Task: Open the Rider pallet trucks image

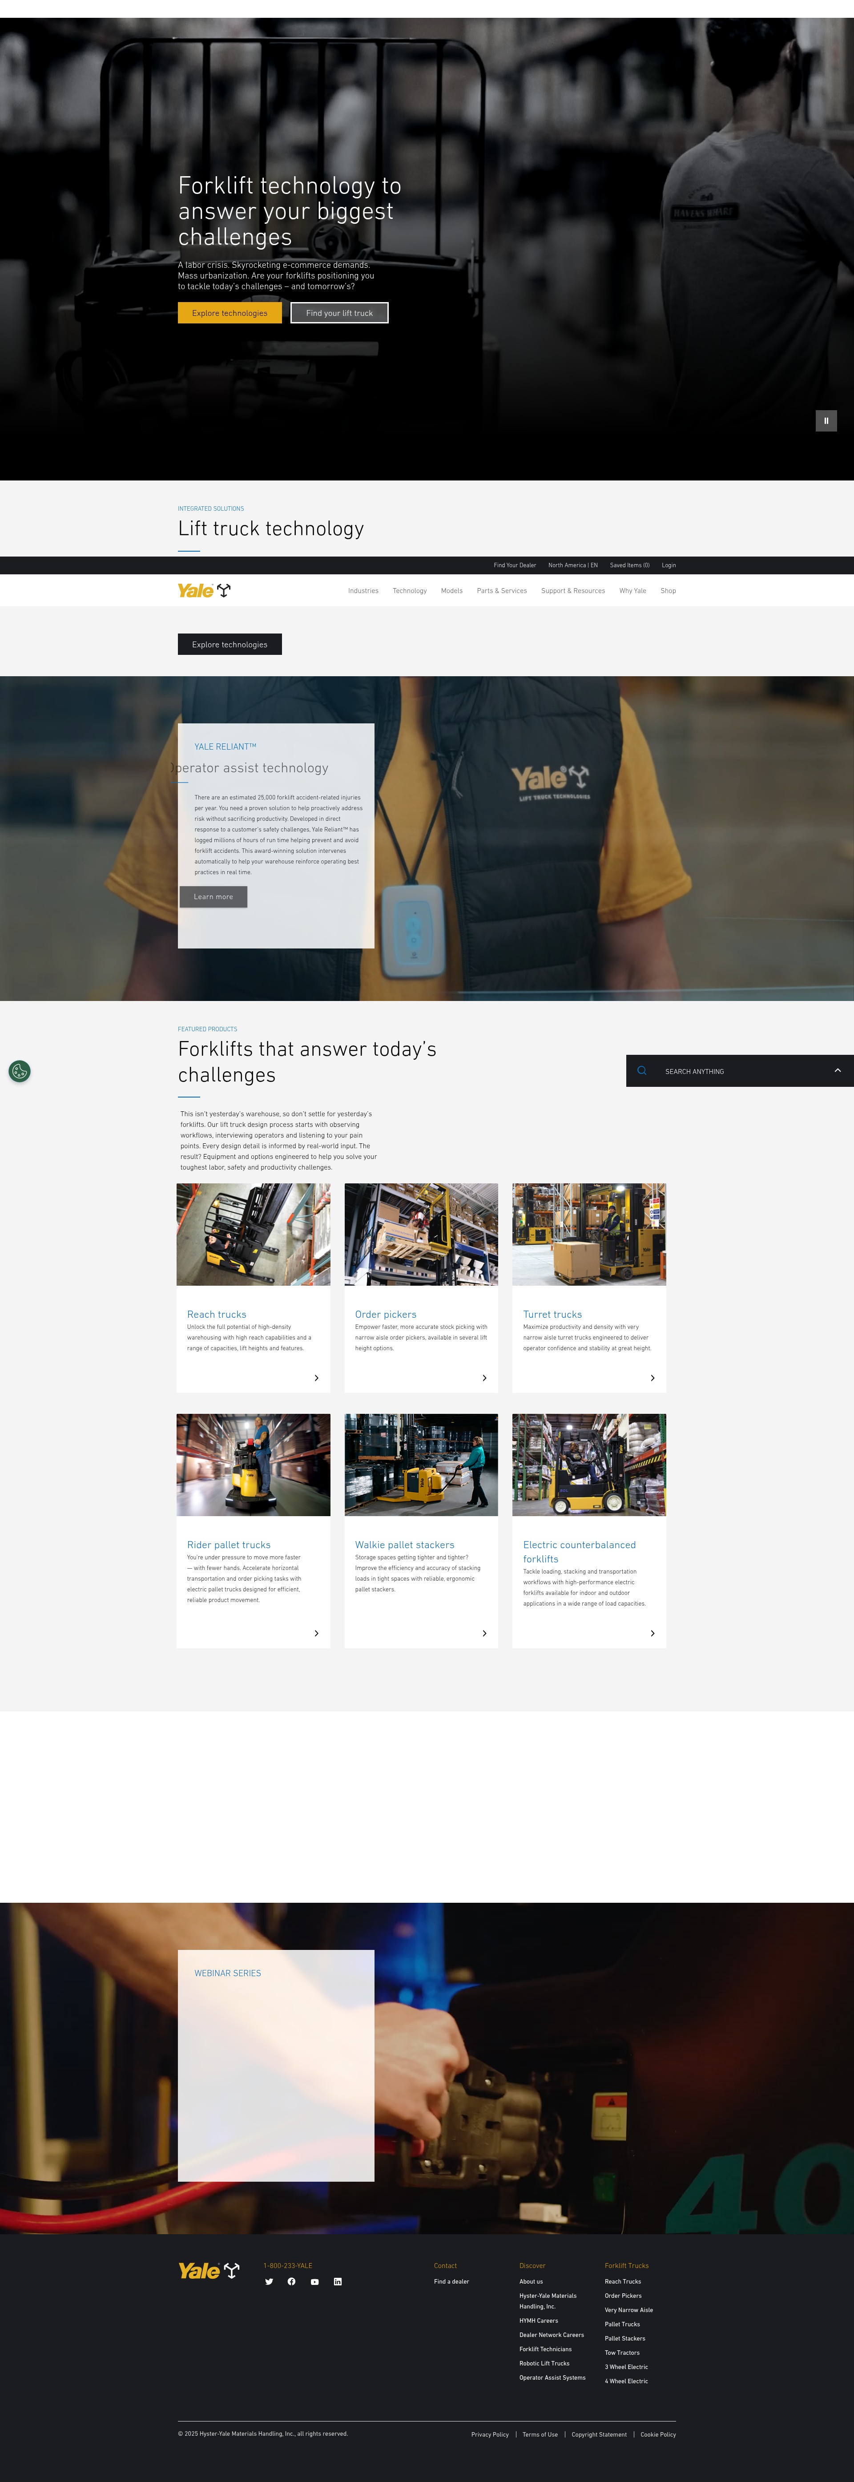Action: point(253,1465)
